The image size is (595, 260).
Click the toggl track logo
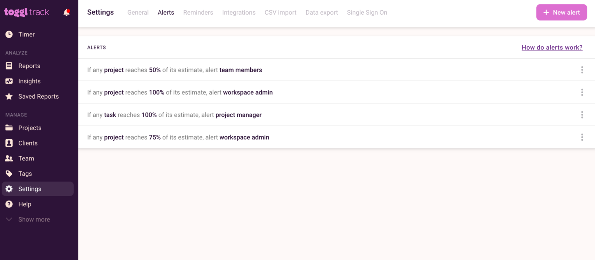click(26, 12)
